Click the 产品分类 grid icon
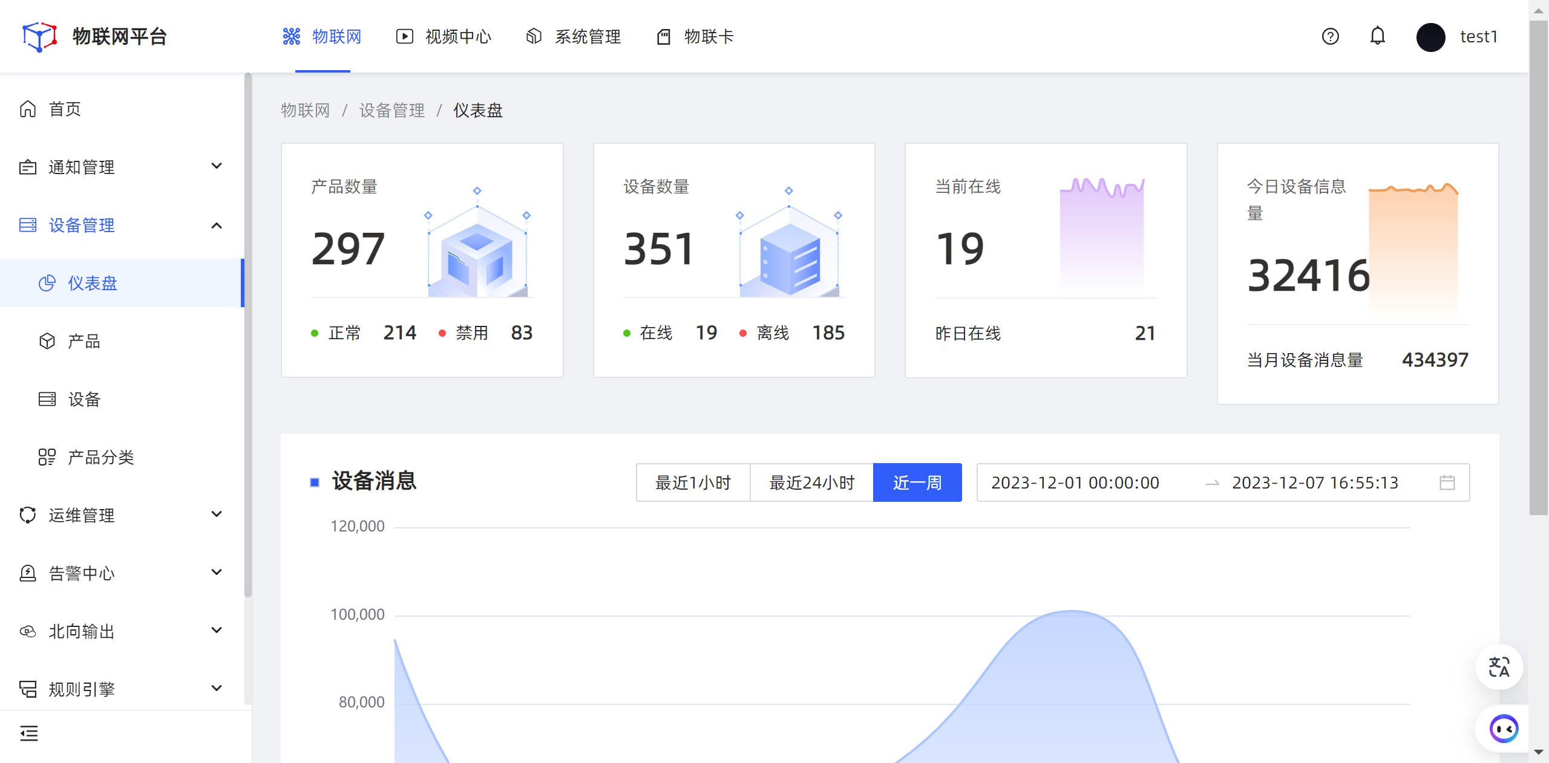1549x763 pixels. coord(47,457)
